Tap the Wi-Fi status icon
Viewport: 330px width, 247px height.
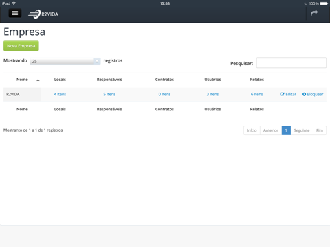(14, 3)
